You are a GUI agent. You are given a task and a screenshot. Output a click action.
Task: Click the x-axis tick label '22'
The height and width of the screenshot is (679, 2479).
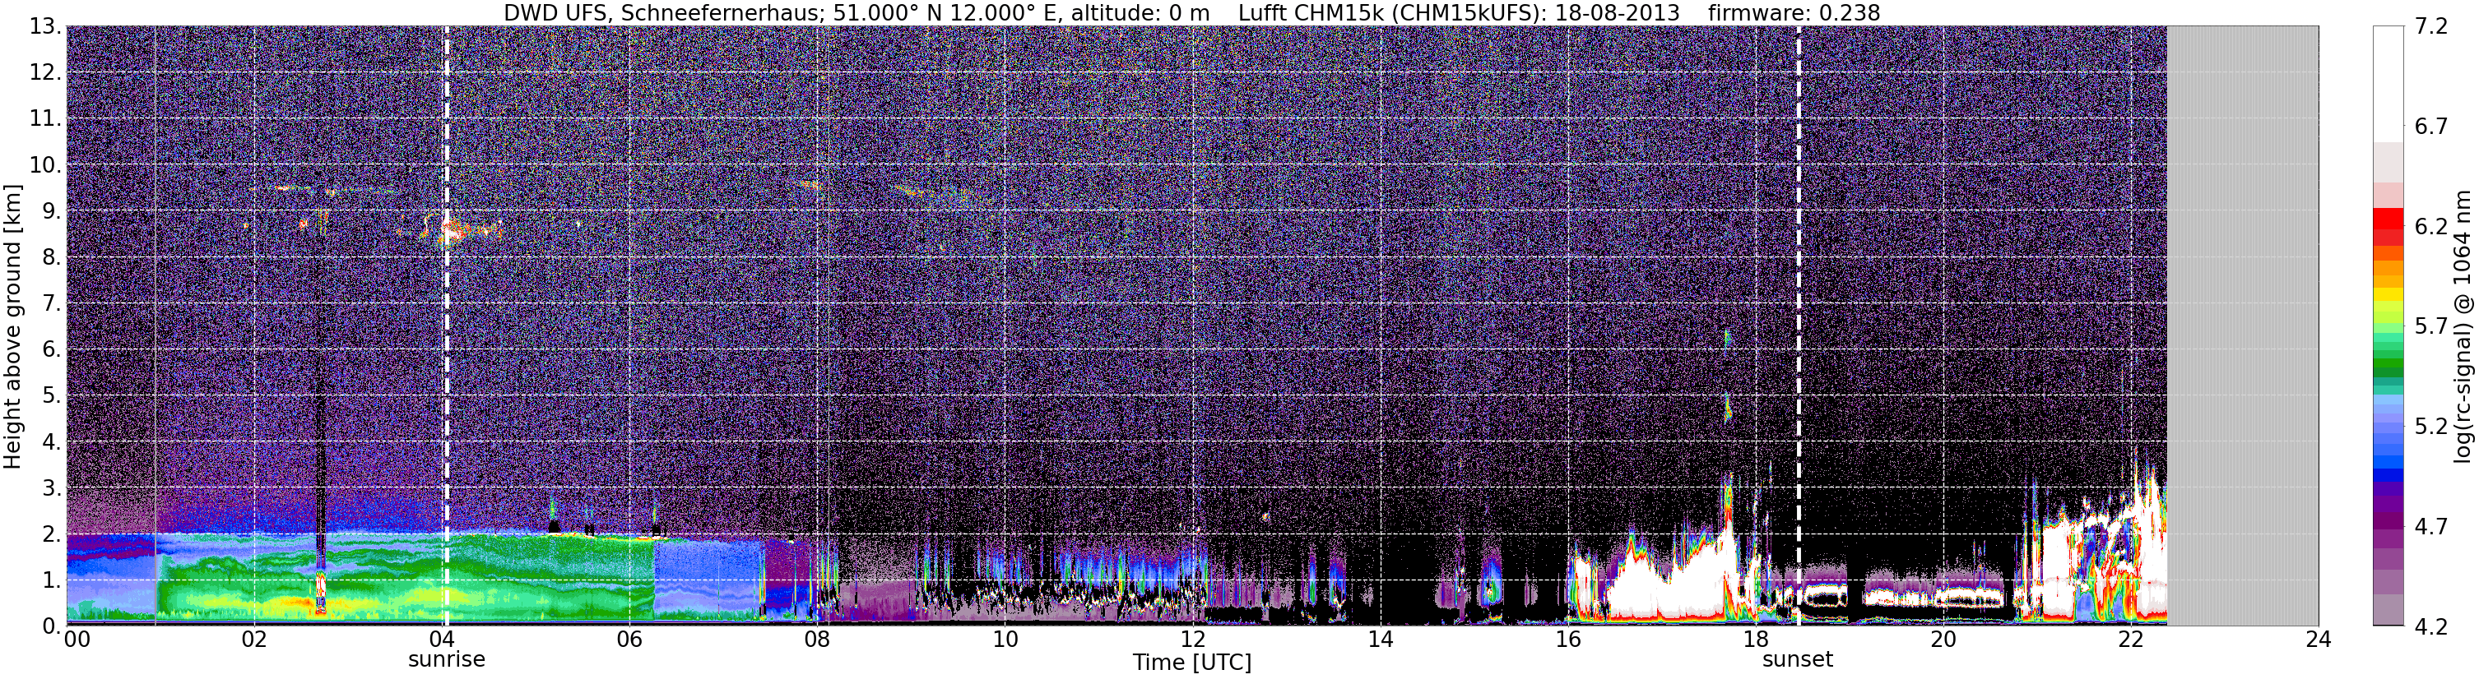(x=2131, y=640)
